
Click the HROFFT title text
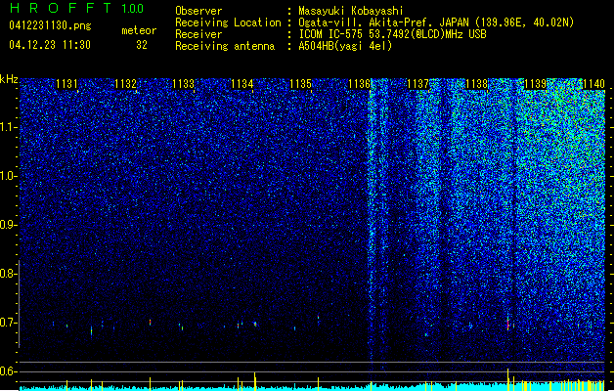[x=62, y=8]
